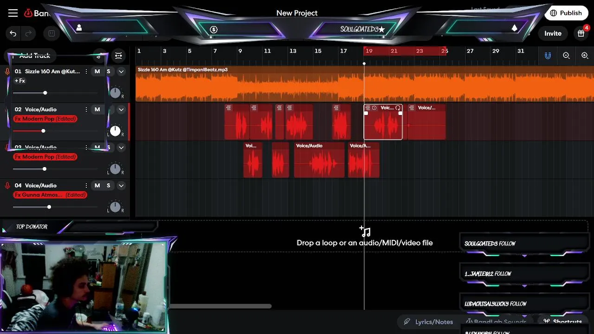Viewport: 594px width, 334px height.
Task: Adjust the volume slider on track 04
Action: click(49, 207)
